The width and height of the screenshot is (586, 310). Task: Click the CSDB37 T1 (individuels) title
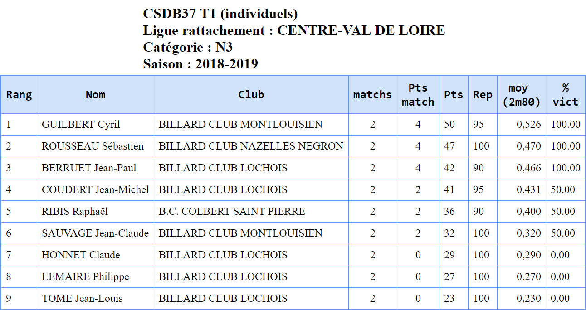[220, 14]
